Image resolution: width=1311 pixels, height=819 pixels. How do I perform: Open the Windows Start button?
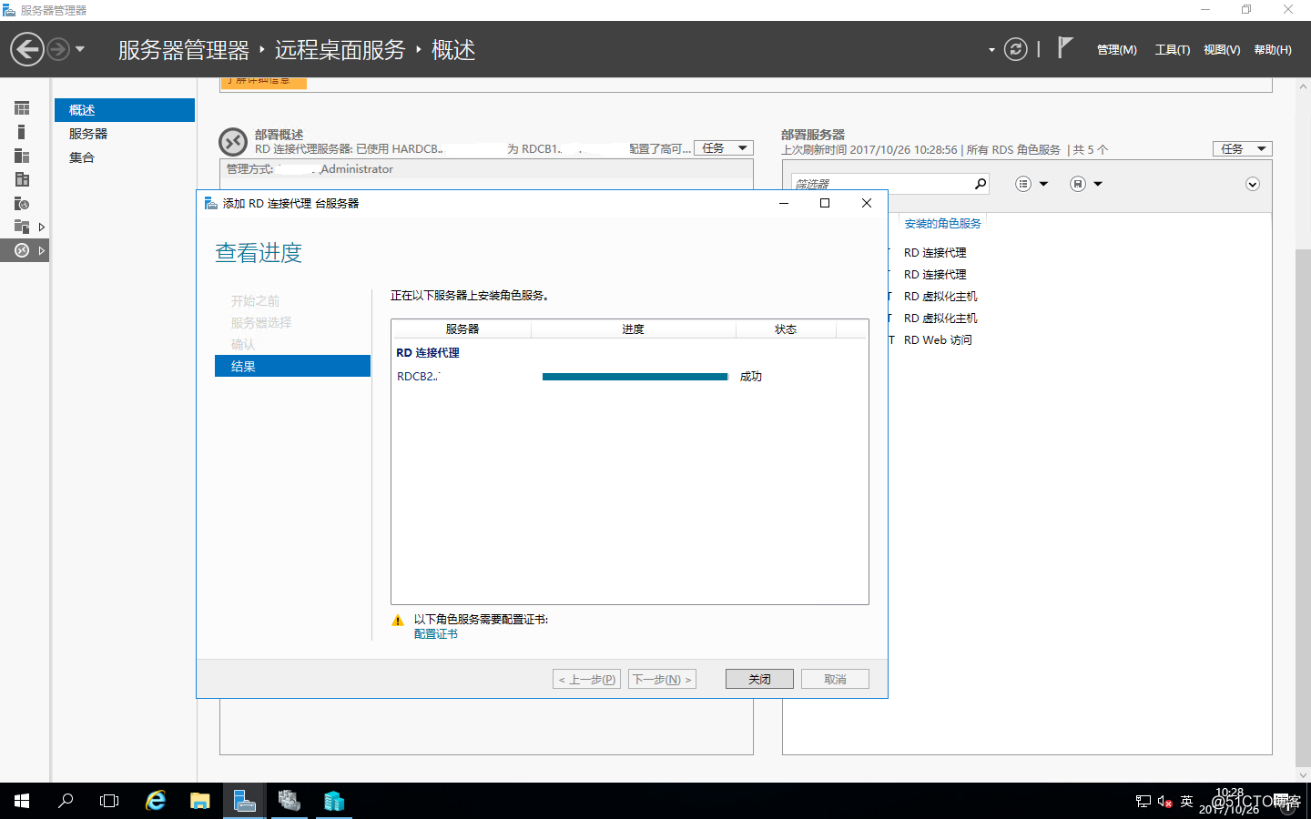(x=22, y=801)
